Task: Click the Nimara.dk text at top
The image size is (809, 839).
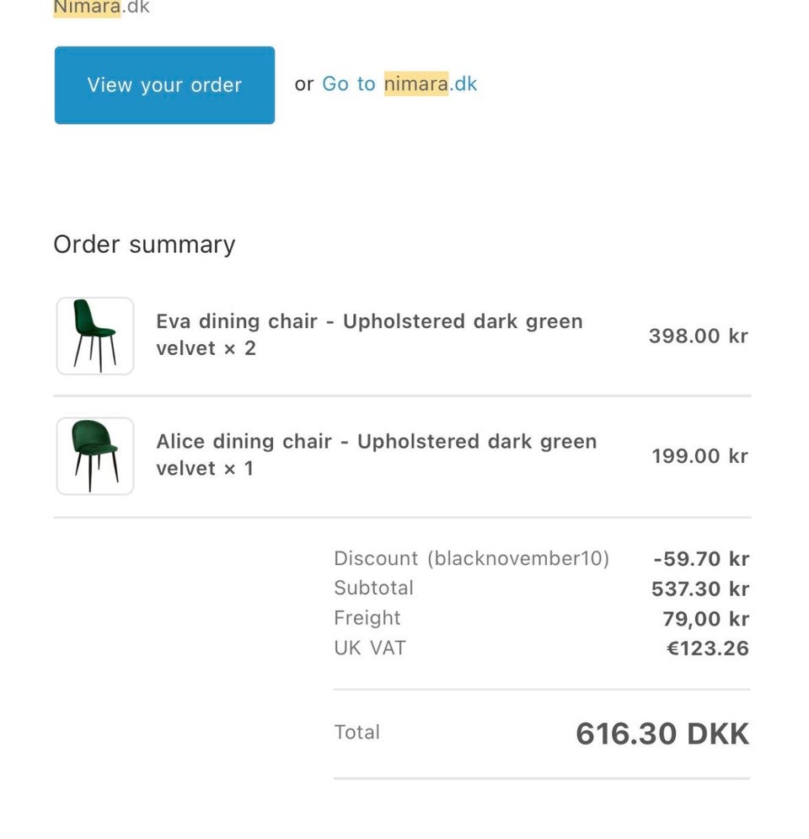Action: pyautogui.click(x=101, y=8)
